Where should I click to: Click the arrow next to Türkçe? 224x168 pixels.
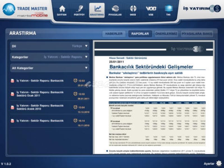(x=86, y=46)
